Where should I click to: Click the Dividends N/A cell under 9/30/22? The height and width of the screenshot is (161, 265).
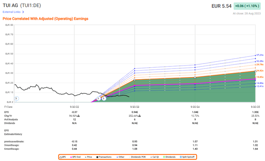[75, 123]
